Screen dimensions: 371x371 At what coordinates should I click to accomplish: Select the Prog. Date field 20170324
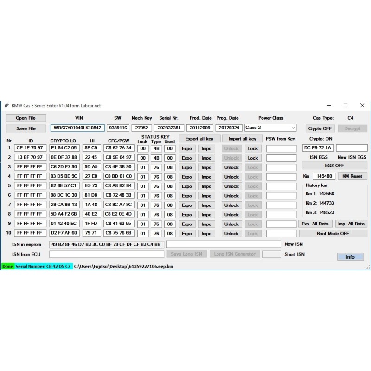(229, 128)
